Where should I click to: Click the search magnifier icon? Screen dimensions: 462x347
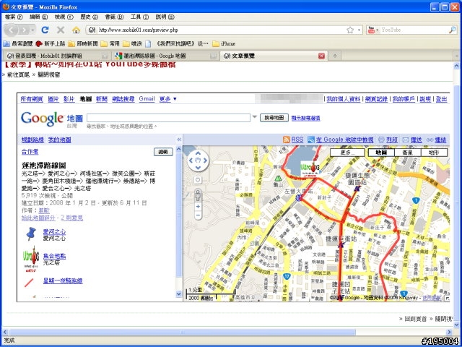[453, 30]
